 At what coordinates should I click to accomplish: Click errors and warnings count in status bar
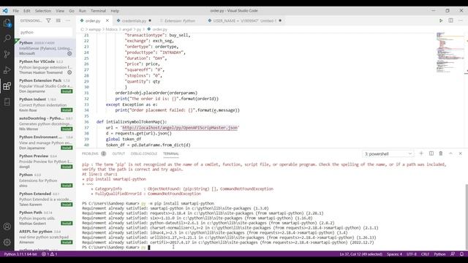(50, 254)
